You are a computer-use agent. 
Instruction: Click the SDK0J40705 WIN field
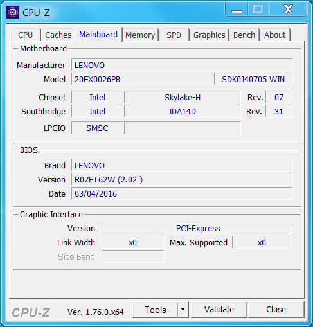(x=253, y=80)
